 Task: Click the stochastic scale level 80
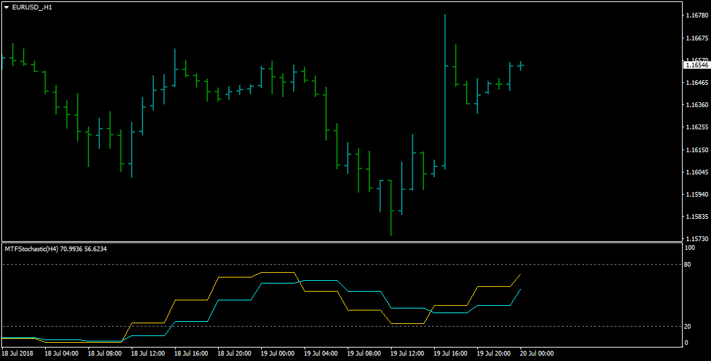point(688,264)
